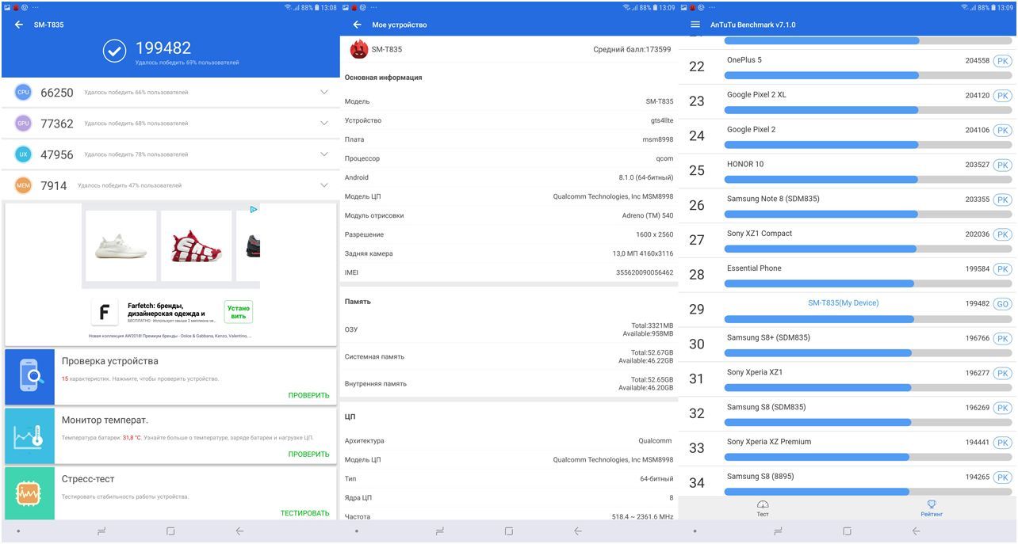Image resolution: width=1018 pixels, height=544 pixels.
Task: Select the GPU score icon
Action: click(25, 123)
